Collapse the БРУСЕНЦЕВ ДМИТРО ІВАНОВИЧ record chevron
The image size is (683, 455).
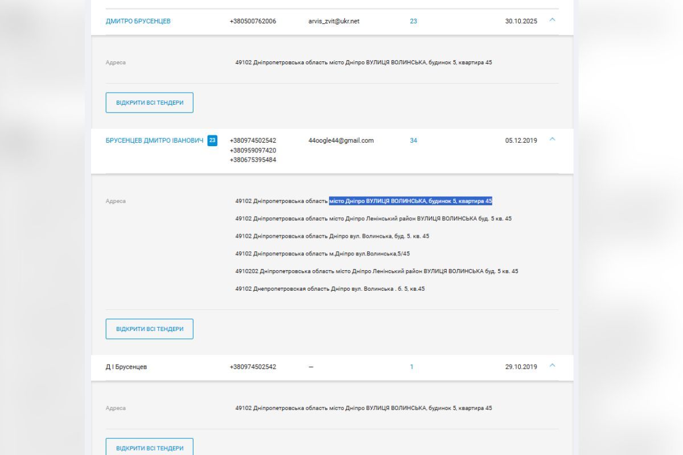tap(552, 139)
